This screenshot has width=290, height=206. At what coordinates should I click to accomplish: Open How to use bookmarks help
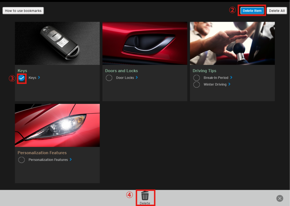coord(23,11)
